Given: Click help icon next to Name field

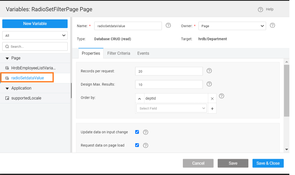Looking at the screenshot, I should pos(168,26).
